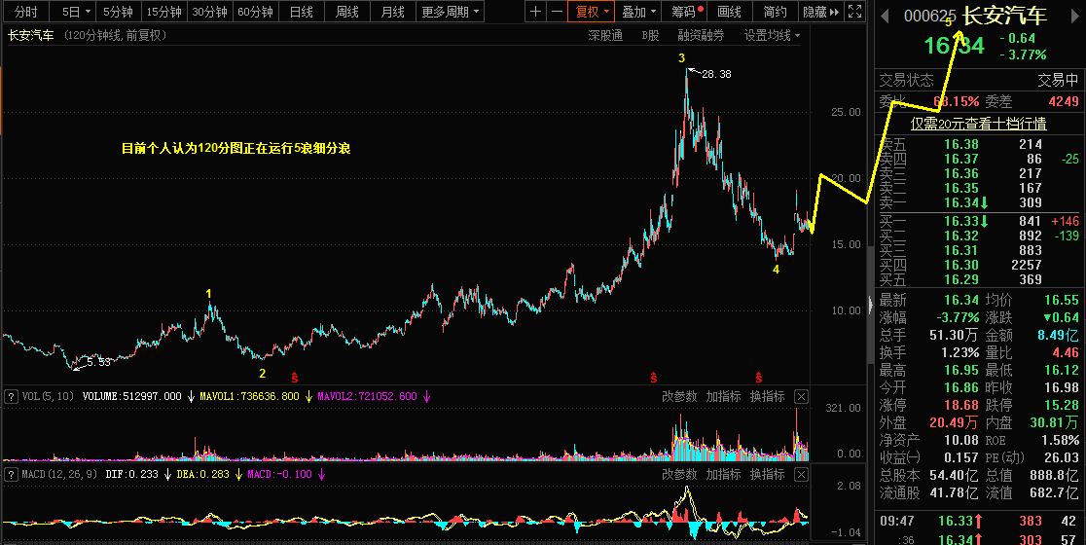The height and width of the screenshot is (545, 1086).
Task: Click 卖一 price 16.34 in order book
Action: 961,202
